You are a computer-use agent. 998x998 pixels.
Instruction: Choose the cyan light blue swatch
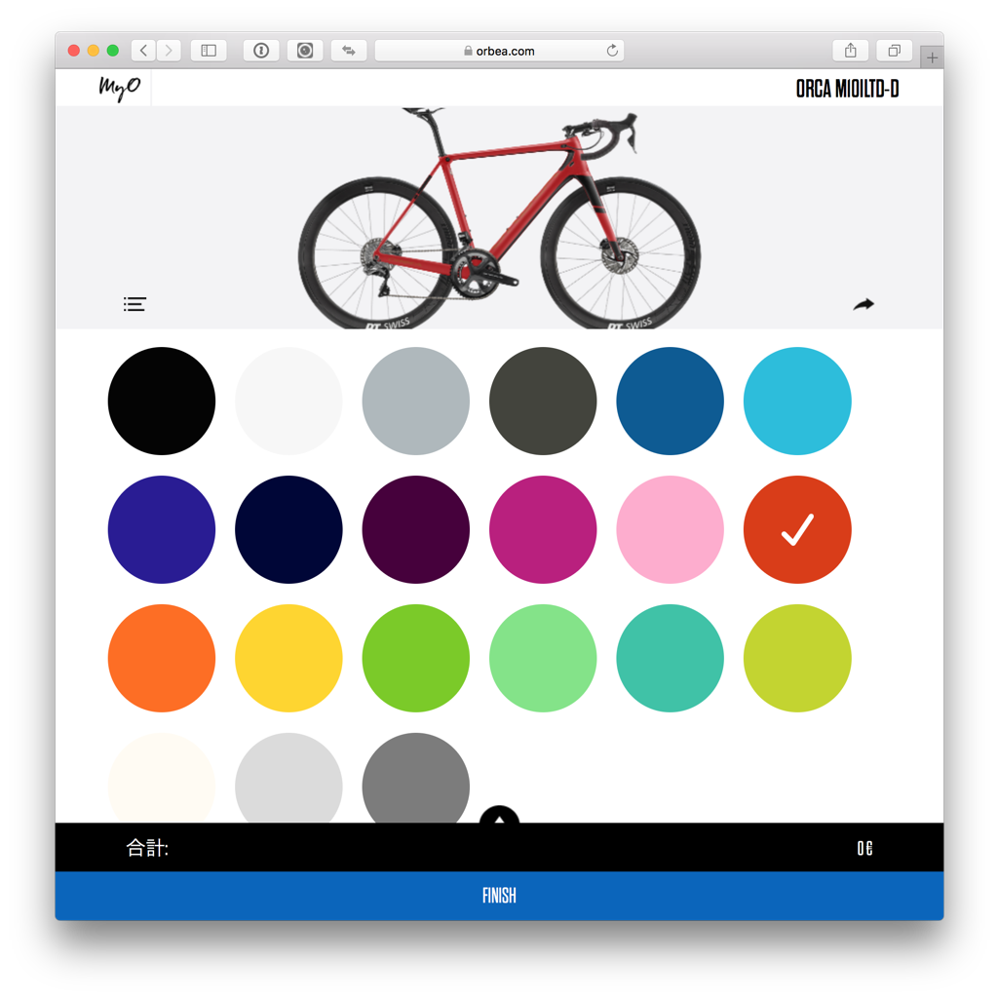coord(797,401)
